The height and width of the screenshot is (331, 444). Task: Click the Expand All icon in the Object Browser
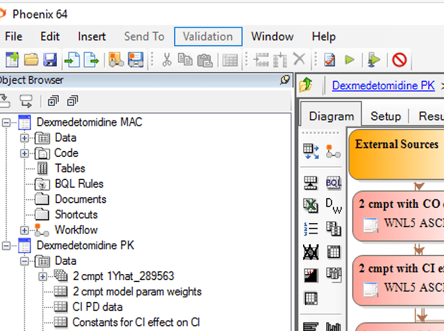pyautogui.click(x=53, y=101)
